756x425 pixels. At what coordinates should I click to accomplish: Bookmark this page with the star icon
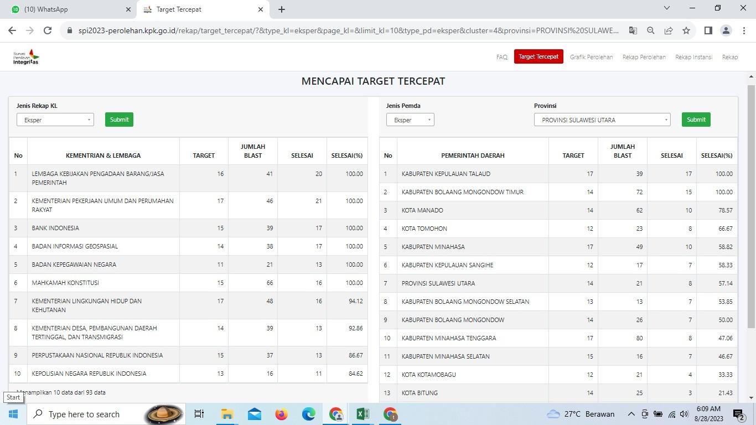[x=686, y=30]
